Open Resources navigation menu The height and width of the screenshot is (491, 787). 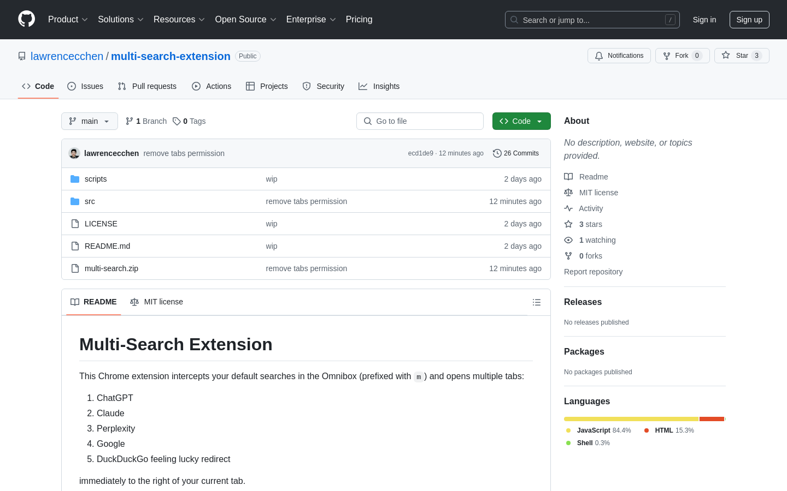[x=179, y=20]
